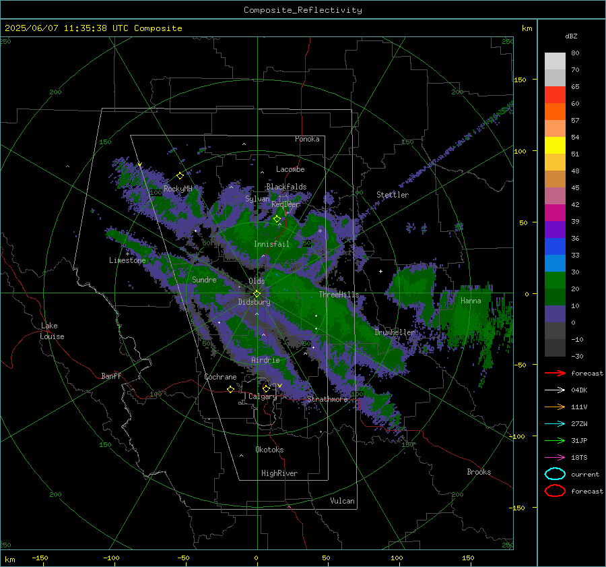Click the Limestone label
Viewport: 606px width, 567px height.
[x=127, y=260]
